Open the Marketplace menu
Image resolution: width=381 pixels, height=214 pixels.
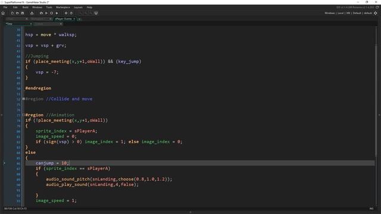(x=63, y=7)
